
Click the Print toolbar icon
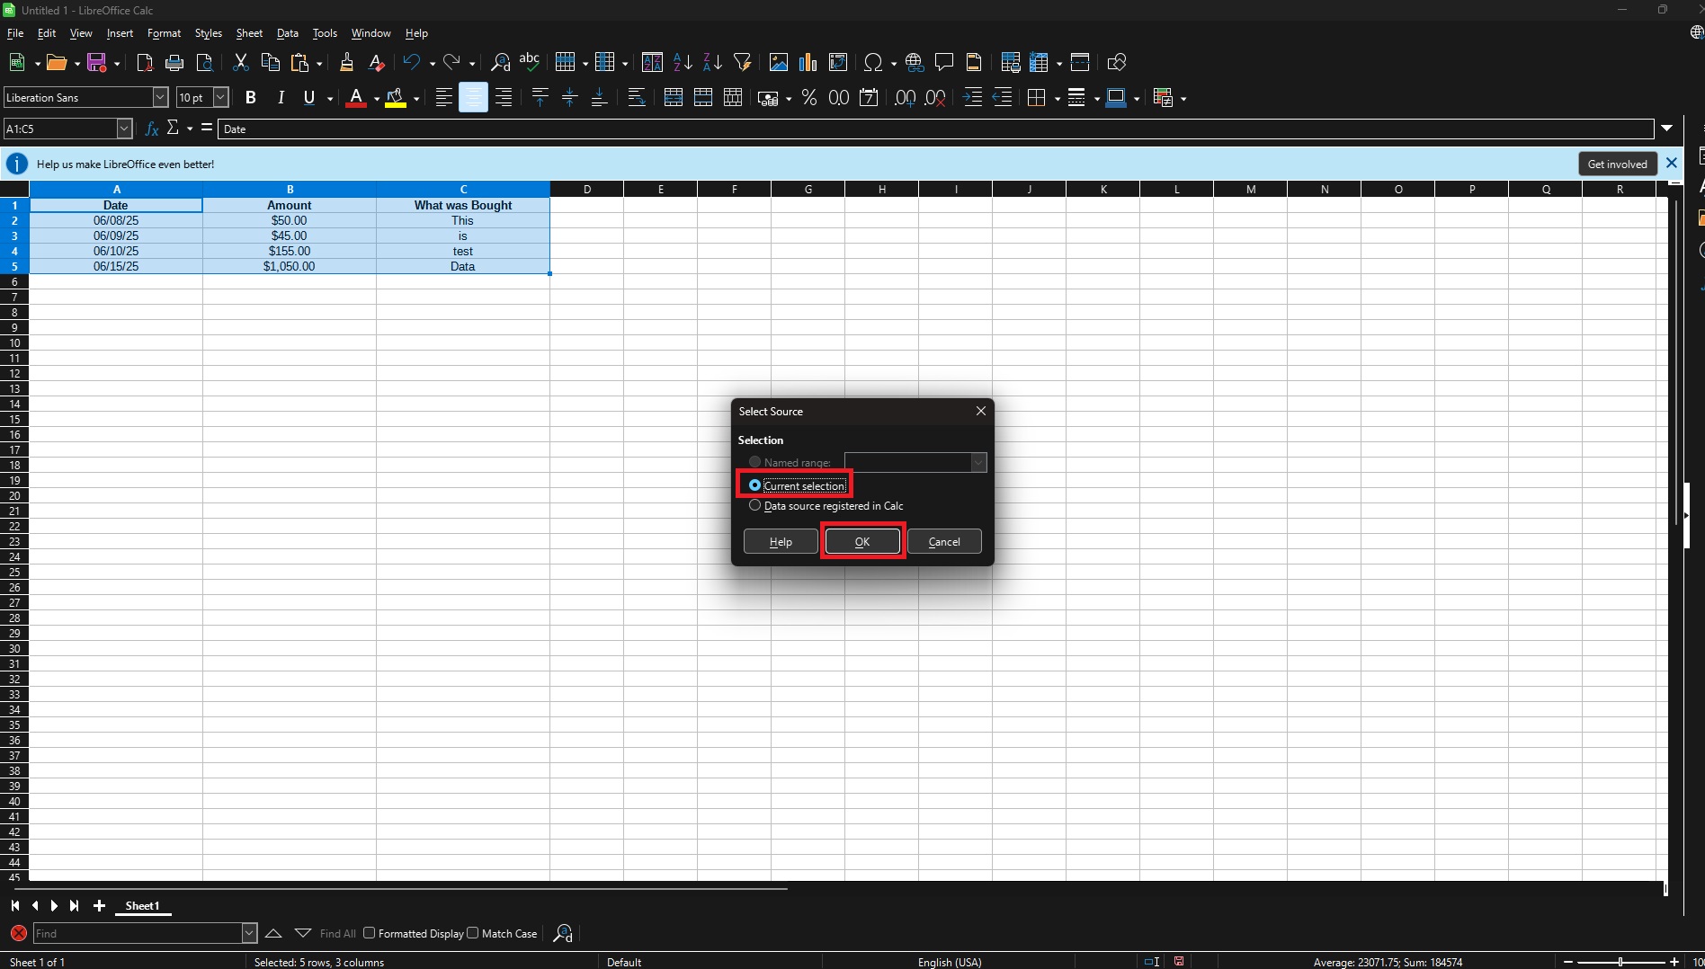click(174, 62)
